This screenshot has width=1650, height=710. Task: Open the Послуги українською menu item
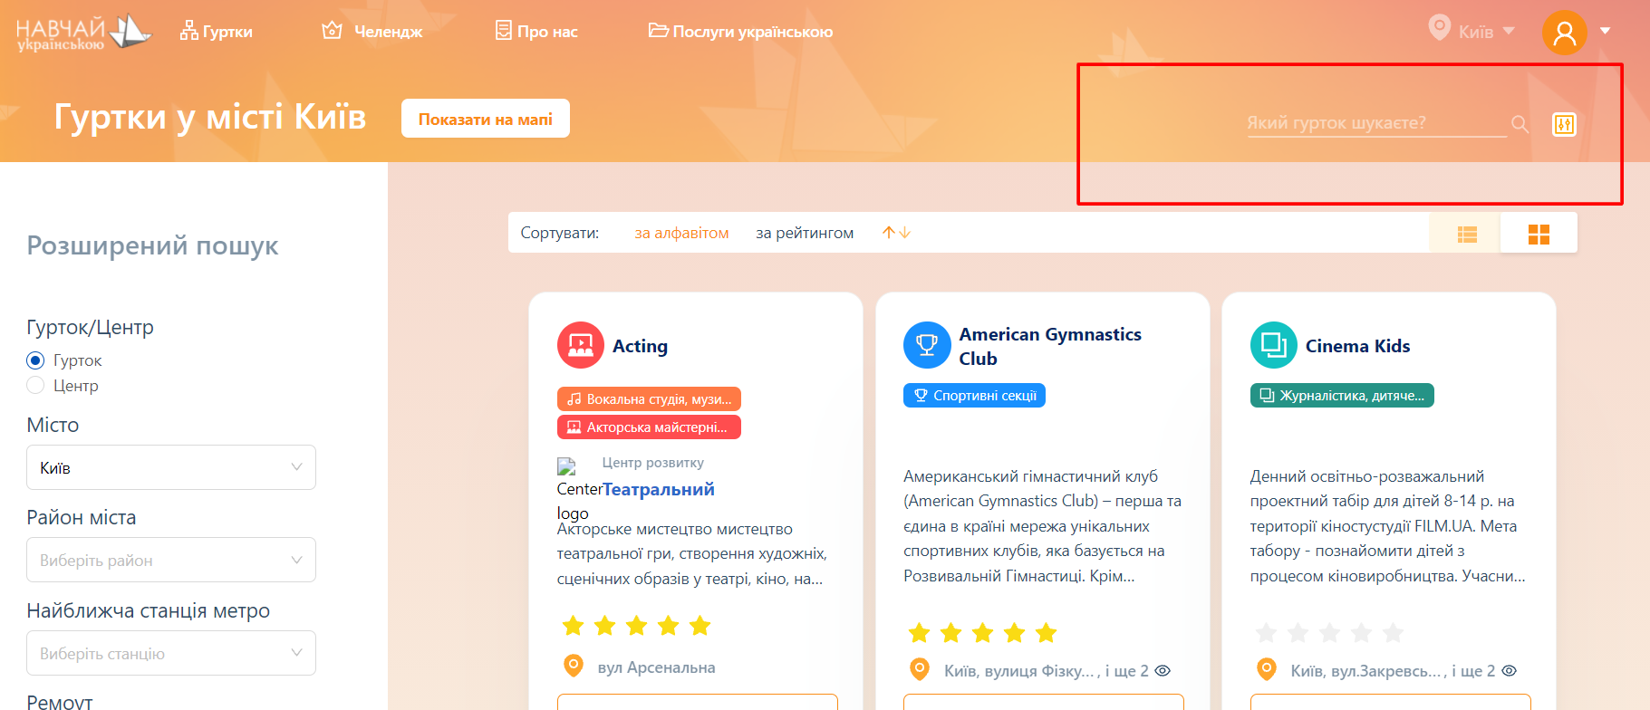point(740,32)
